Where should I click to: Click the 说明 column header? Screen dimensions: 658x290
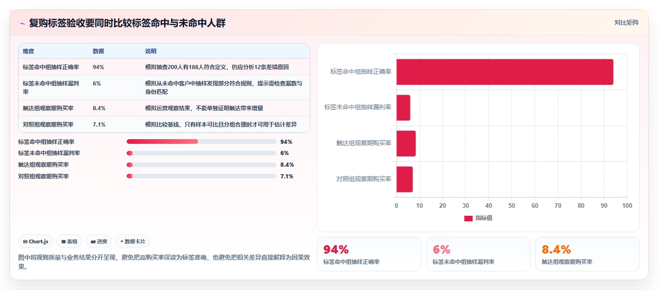[151, 51]
